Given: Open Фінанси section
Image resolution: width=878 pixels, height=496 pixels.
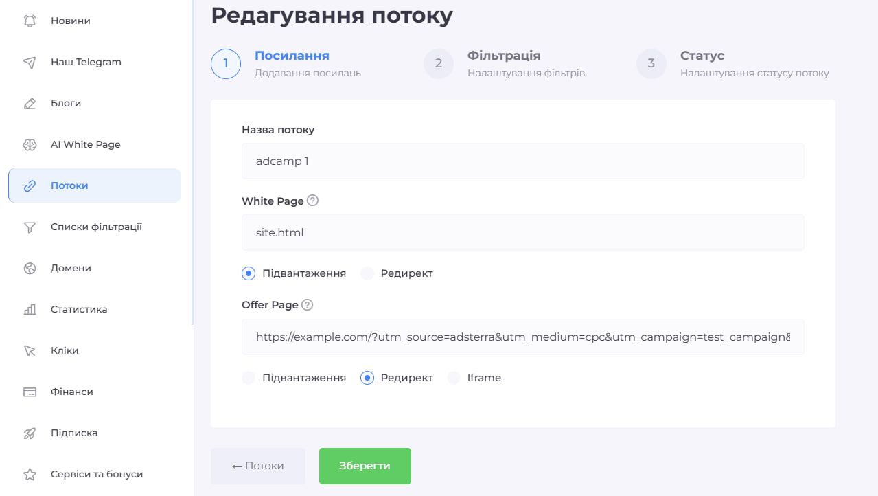Looking at the screenshot, I should tap(95, 392).
